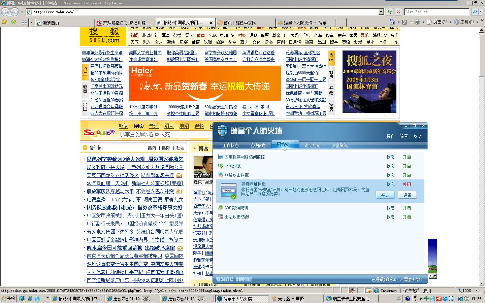Click the RSS feeds icon in IE toolbar
Screen dimensions: 485x303
pyautogui.click(x=405, y=22)
